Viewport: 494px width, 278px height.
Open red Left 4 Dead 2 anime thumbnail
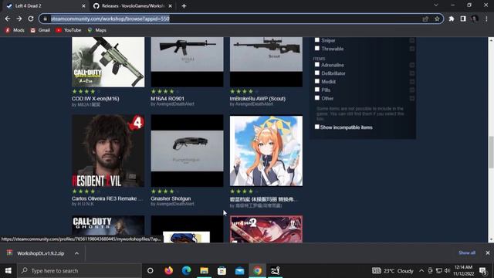tap(266, 229)
